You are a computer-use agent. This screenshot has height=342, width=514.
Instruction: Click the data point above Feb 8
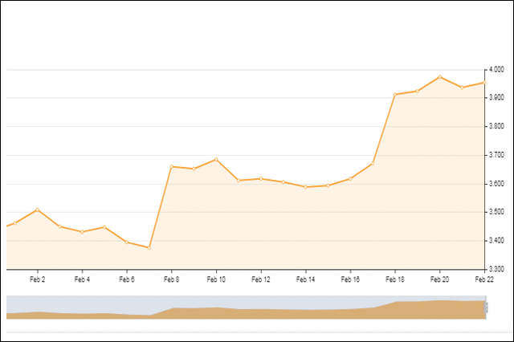coord(171,167)
